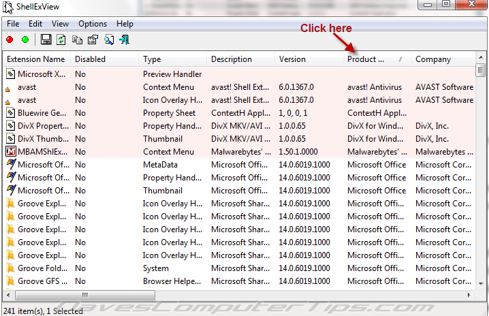The height and width of the screenshot is (316, 489).
Task: Click the Malwarebytes company cell
Action: pyautogui.click(x=444, y=152)
